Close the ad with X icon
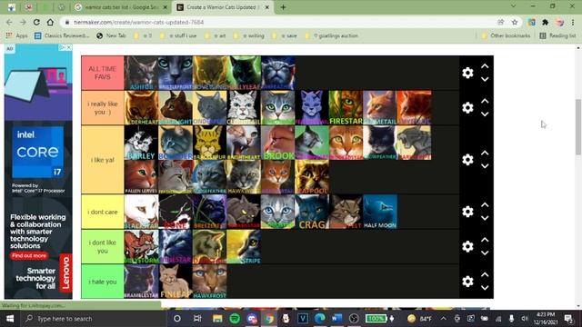 (69, 47)
